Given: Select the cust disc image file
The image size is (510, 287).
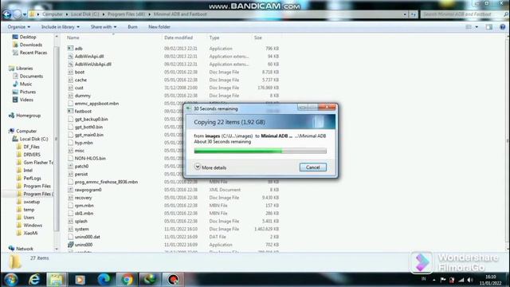Looking at the screenshot, I should 79,88.
